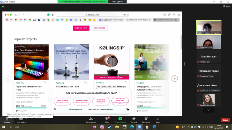Viewport: 232px width, 130px height.
Task: Switch to the GoFundMe tab
Action: (138, 20)
